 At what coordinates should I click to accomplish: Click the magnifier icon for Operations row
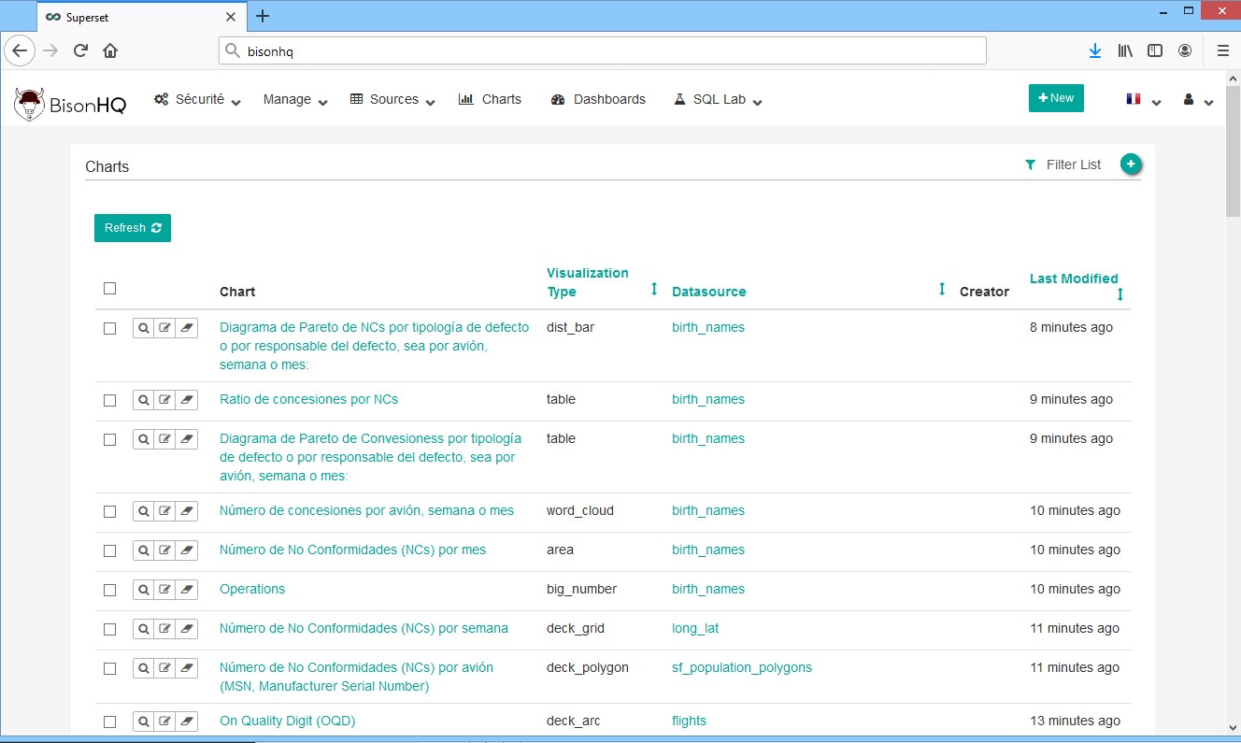(143, 590)
